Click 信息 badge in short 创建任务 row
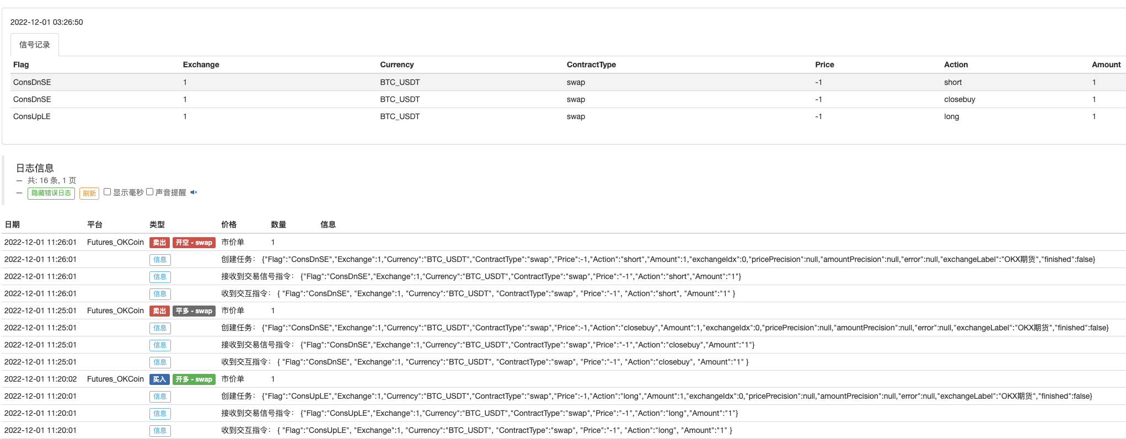Viewport: 1126px width, 439px height. click(160, 260)
